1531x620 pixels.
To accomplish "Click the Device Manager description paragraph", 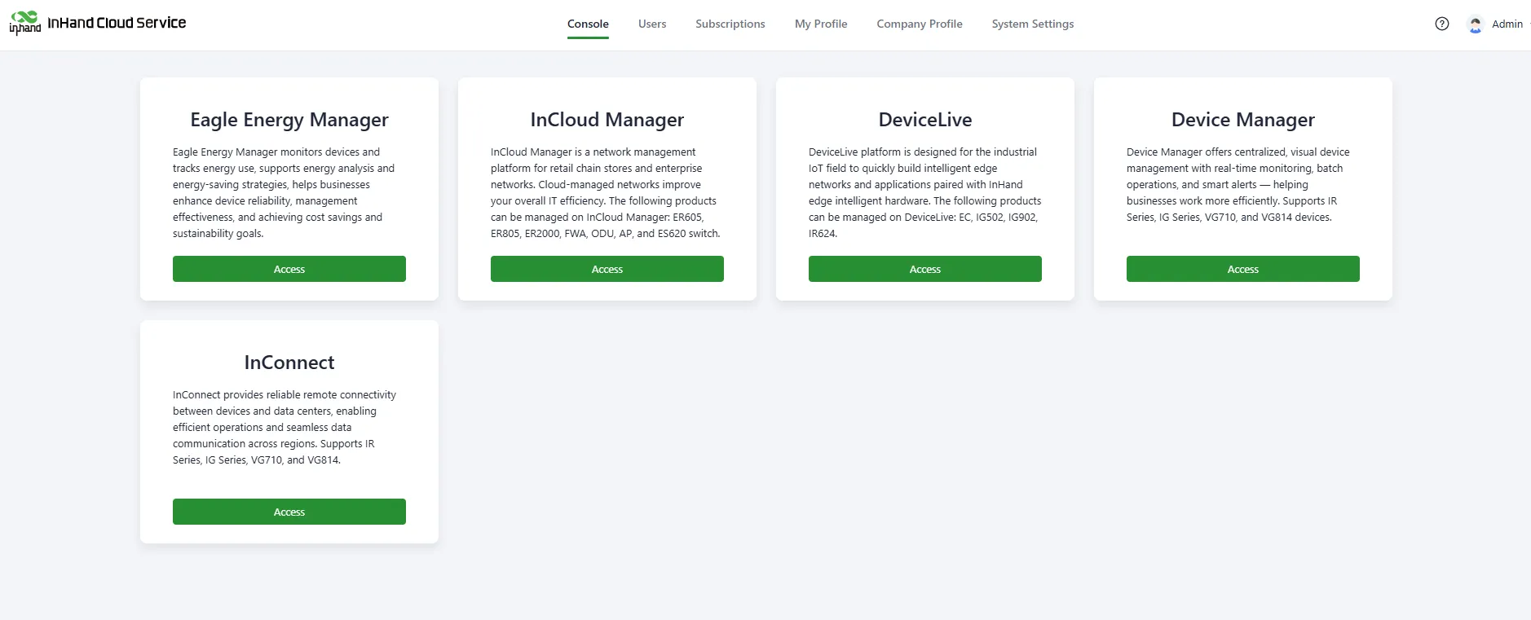I will [x=1238, y=184].
